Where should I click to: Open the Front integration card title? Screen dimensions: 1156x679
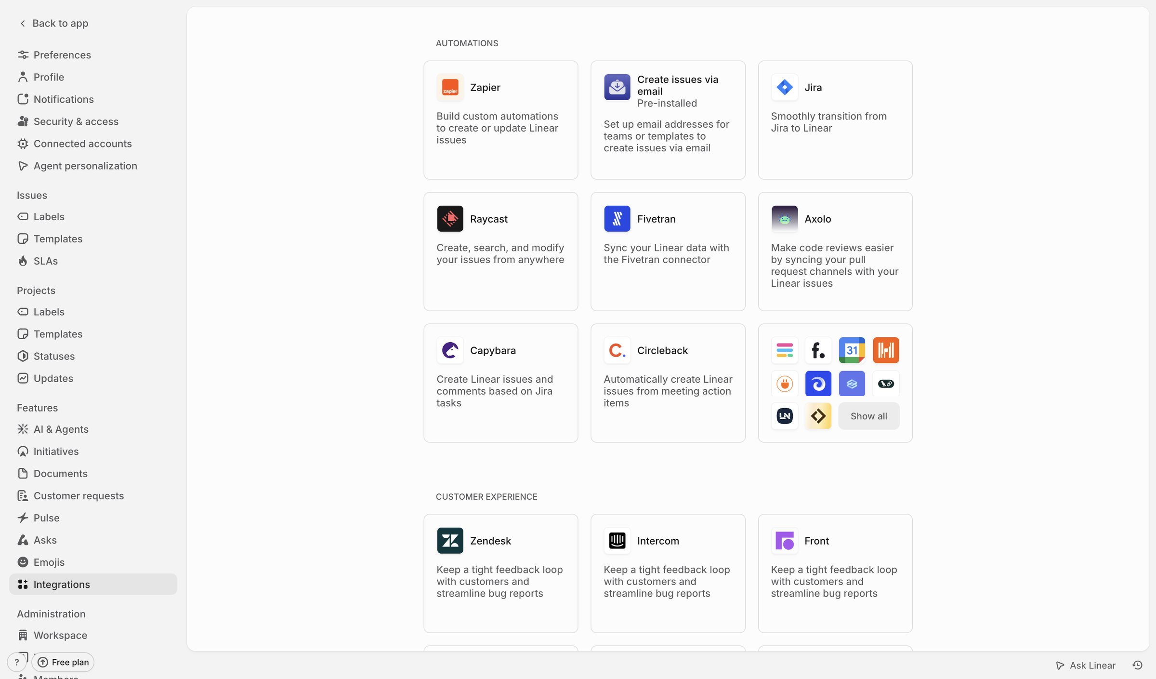816,541
